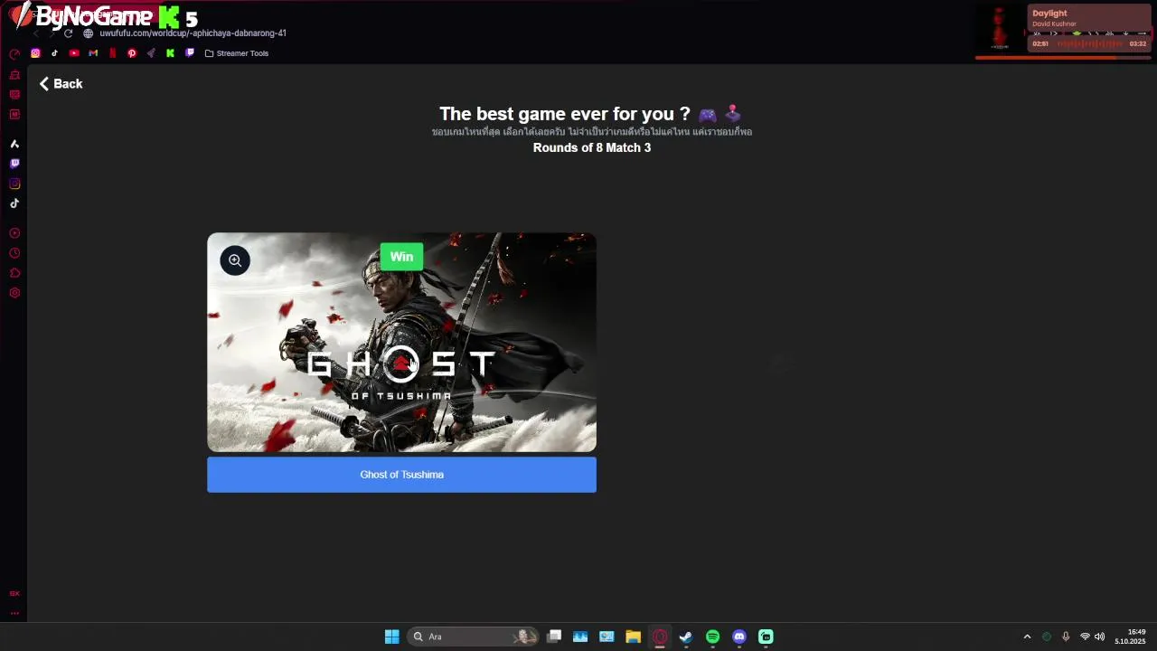Zoom the Ghost of Tsushima image with the magnifier
This screenshot has width=1157, height=651.
click(x=235, y=260)
